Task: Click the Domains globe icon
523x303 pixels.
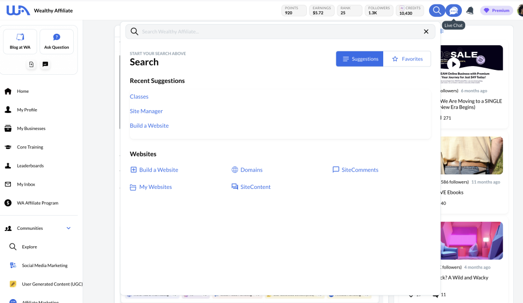Action: (235, 170)
